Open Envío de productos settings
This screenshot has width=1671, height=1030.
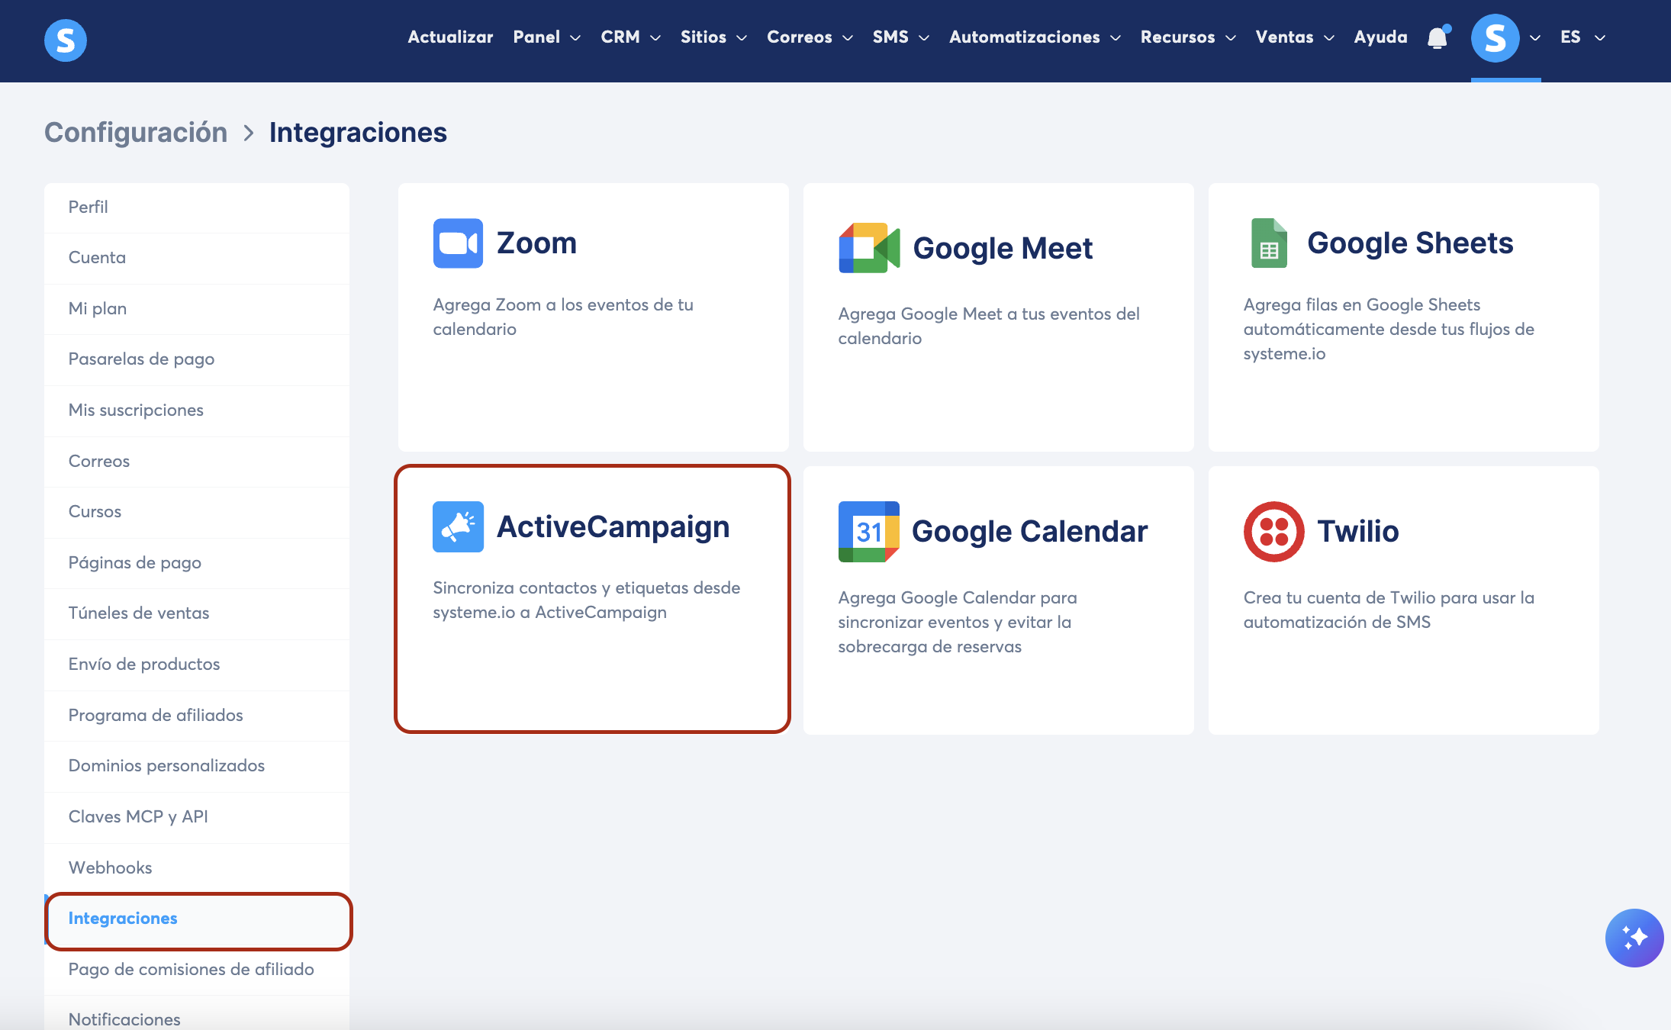pos(197,665)
